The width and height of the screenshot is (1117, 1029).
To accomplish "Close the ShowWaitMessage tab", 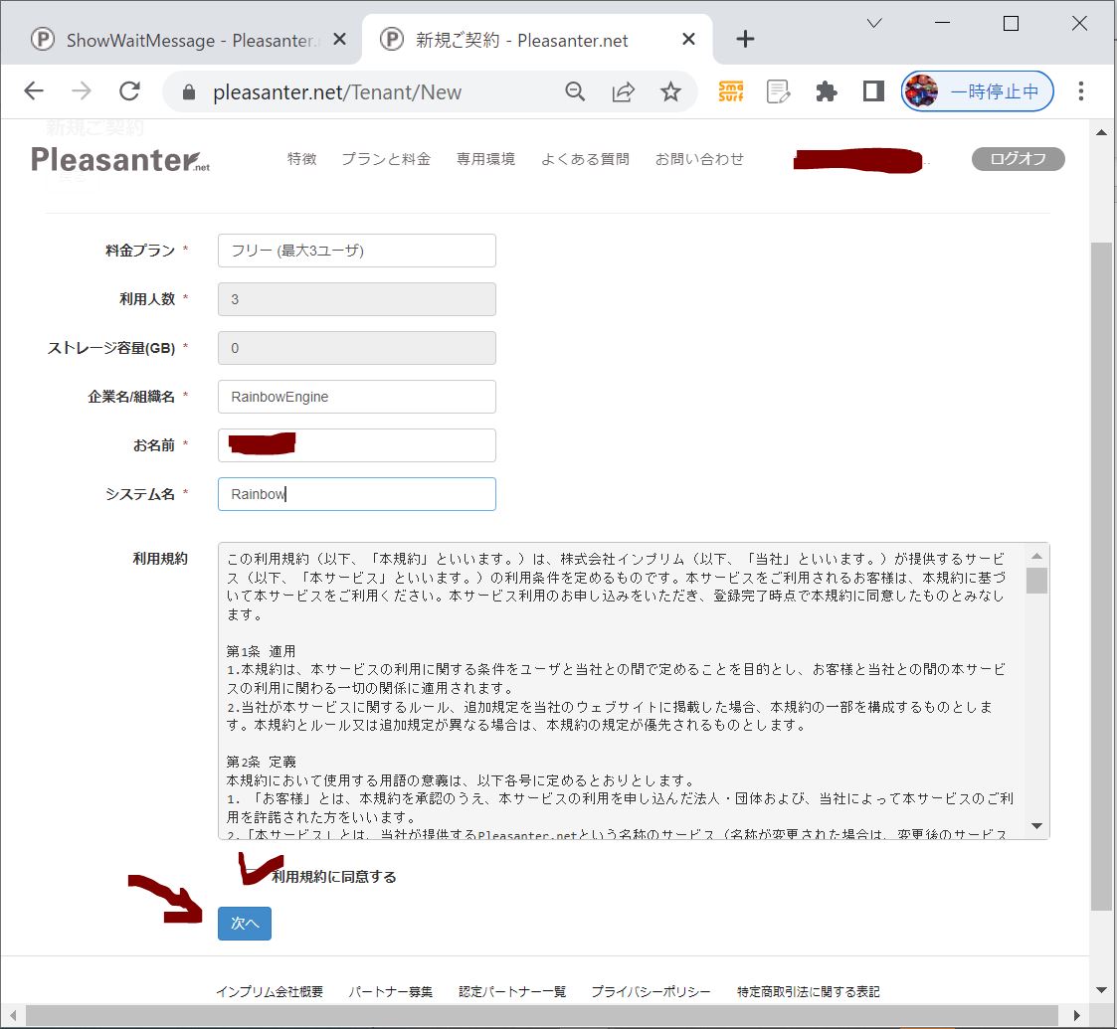I will click(340, 39).
